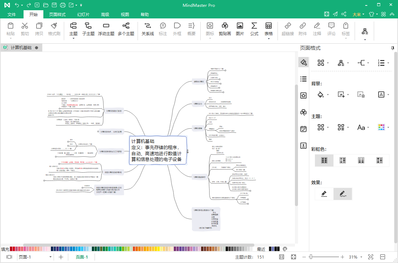Click the 页面-1 page tab at bottom
The image size is (398, 263).
[82, 257]
